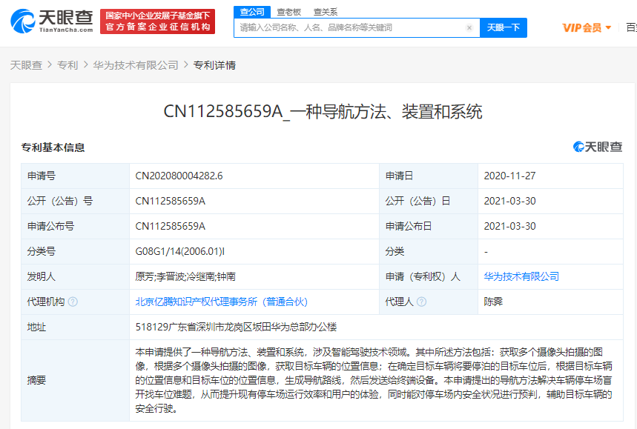This screenshot has height=429, width=637.
Task: Click the 申请公布号 row label
Action: pyautogui.click(x=50, y=226)
